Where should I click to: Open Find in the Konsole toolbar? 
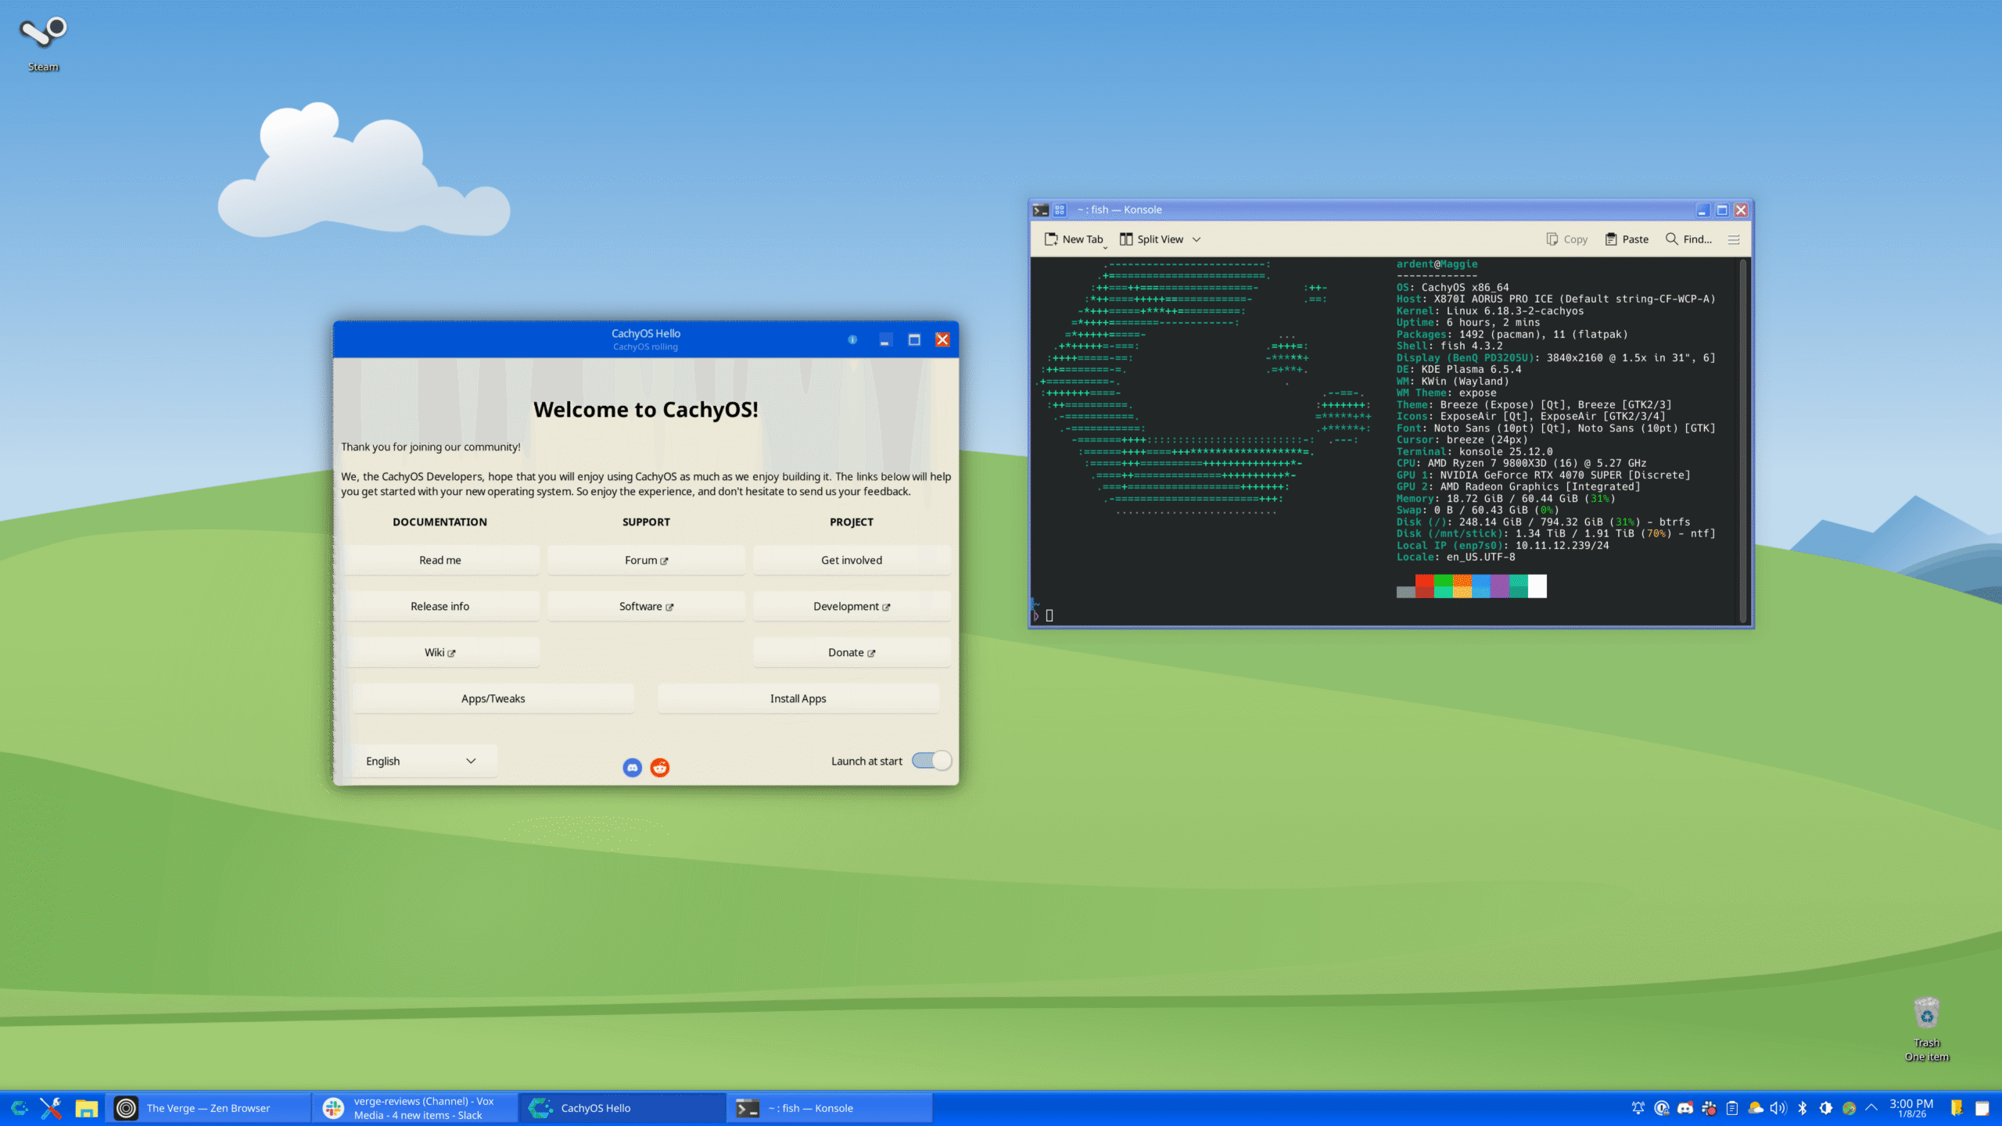coord(1688,239)
